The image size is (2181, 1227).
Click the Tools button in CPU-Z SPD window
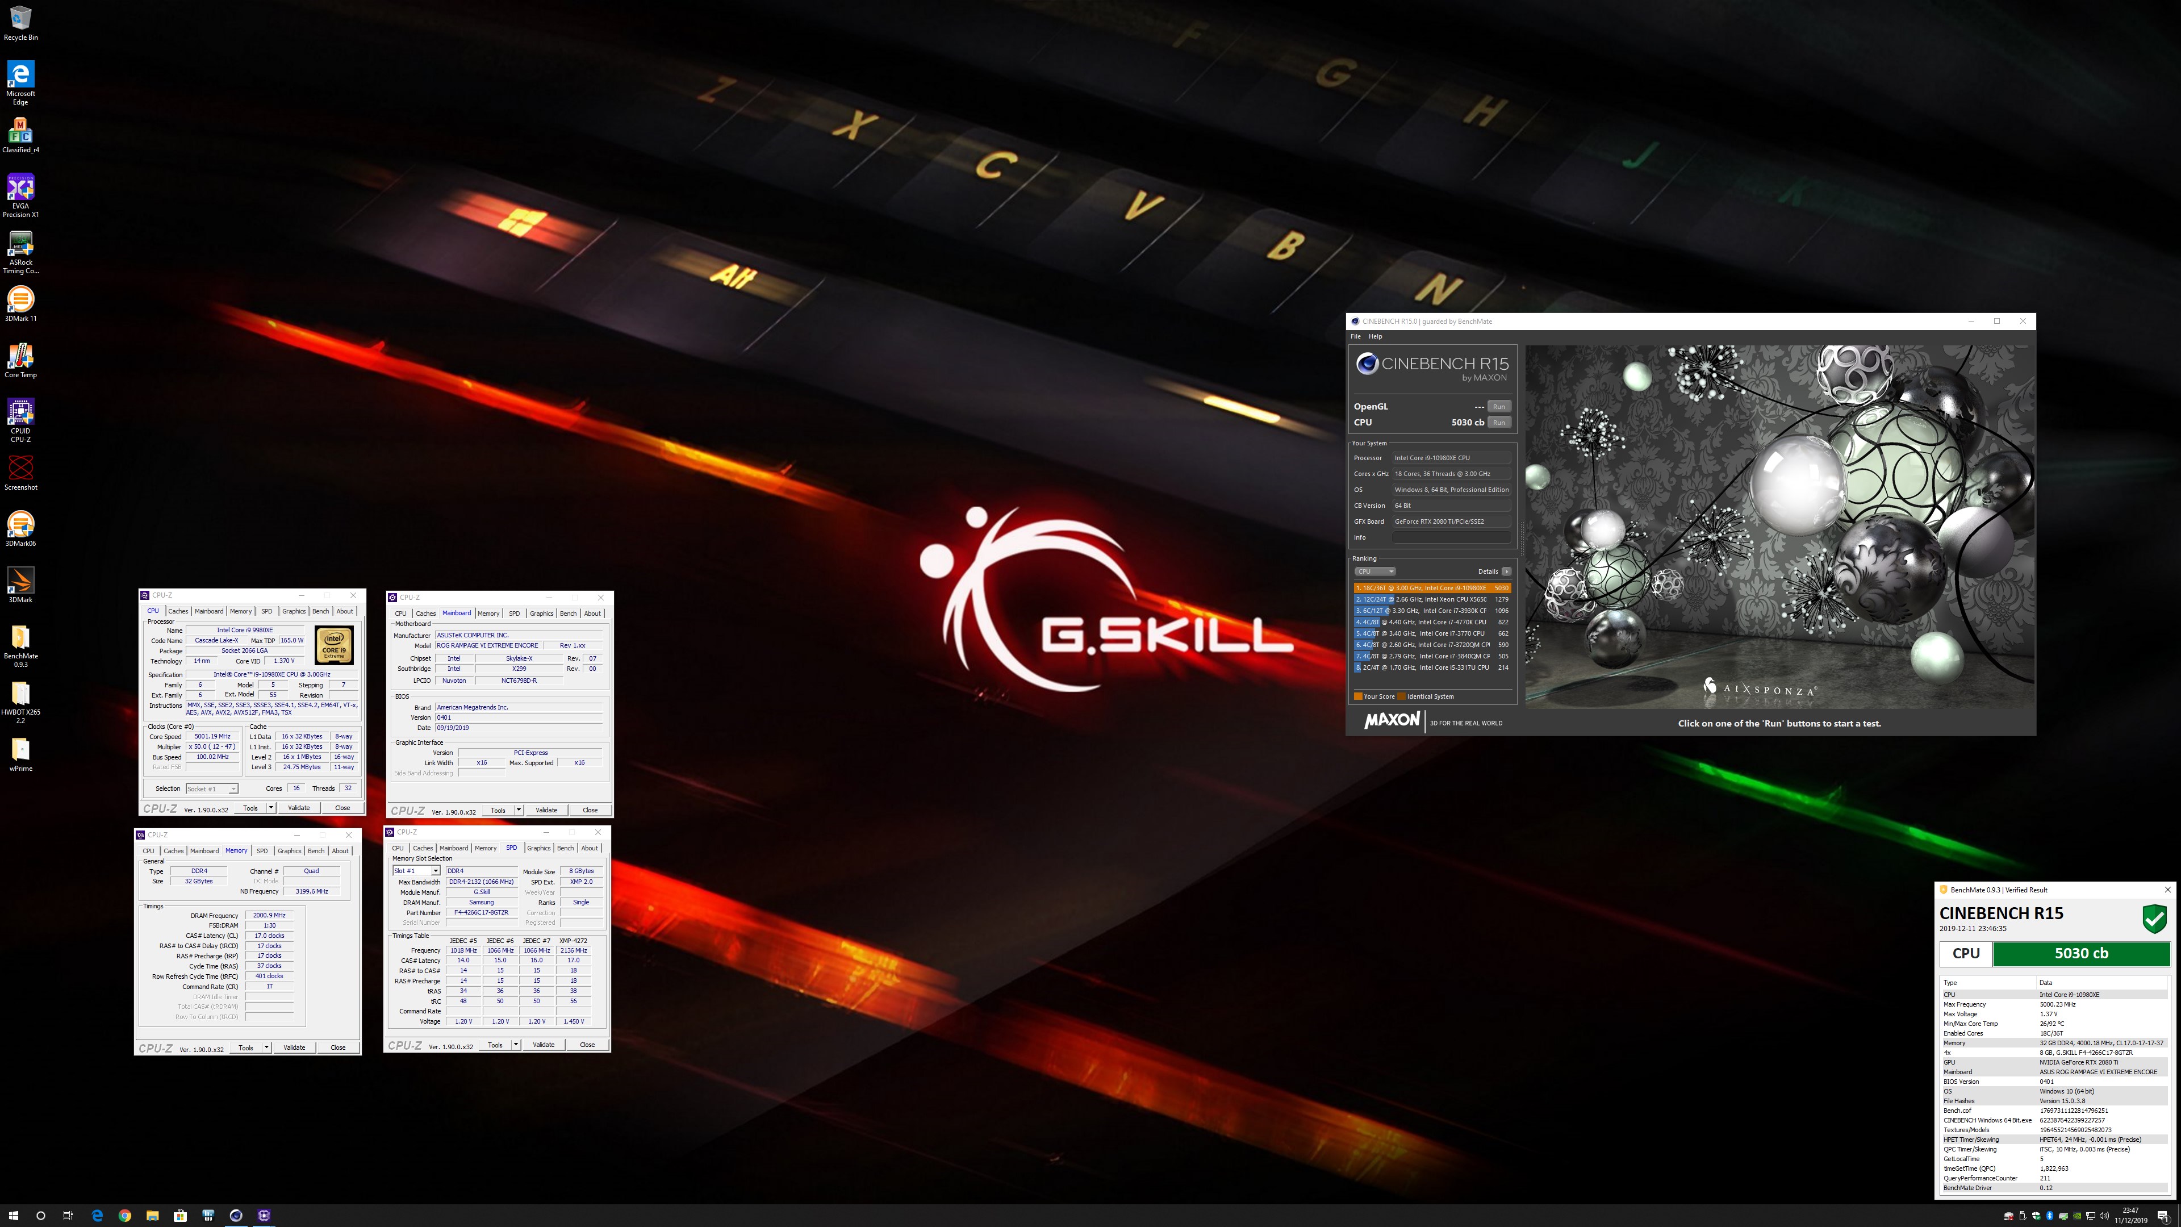point(495,1045)
